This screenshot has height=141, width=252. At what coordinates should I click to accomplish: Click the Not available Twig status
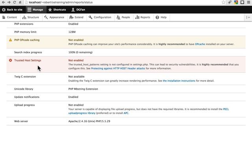point(76,77)
